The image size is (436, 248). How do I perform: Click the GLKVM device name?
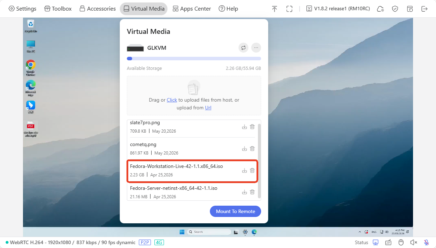(x=157, y=48)
